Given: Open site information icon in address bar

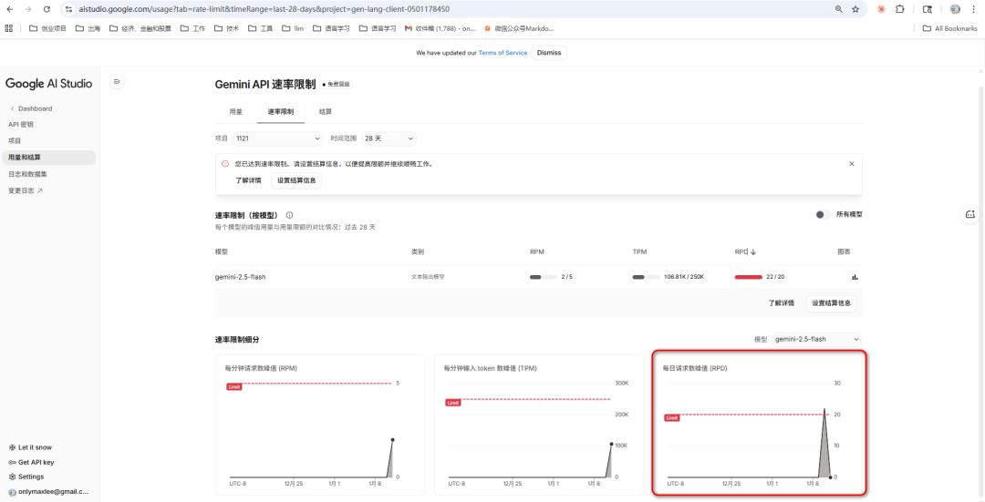Looking at the screenshot, I should pyautogui.click(x=69, y=9).
